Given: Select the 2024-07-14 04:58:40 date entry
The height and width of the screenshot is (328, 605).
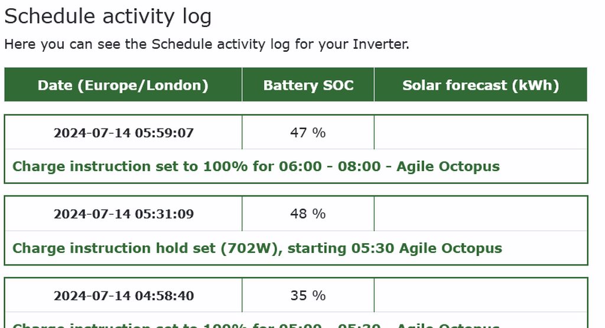Looking at the screenshot, I should coord(123,296).
